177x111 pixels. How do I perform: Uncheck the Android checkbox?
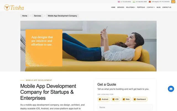click(100, 99)
